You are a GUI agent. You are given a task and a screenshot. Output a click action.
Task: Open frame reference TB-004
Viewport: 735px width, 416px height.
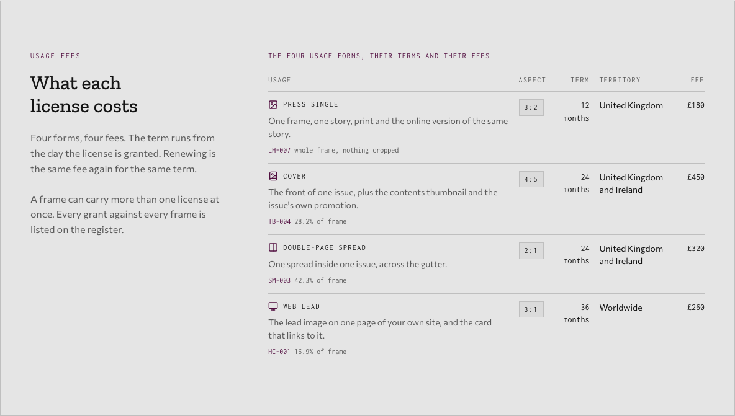(x=279, y=222)
